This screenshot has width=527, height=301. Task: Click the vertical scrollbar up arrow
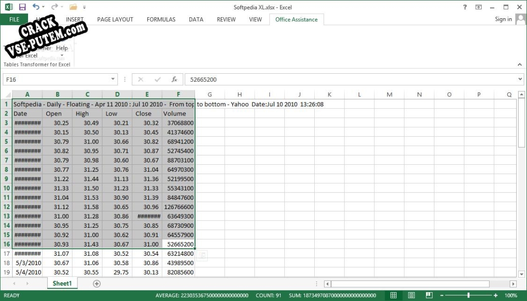(x=521, y=94)
